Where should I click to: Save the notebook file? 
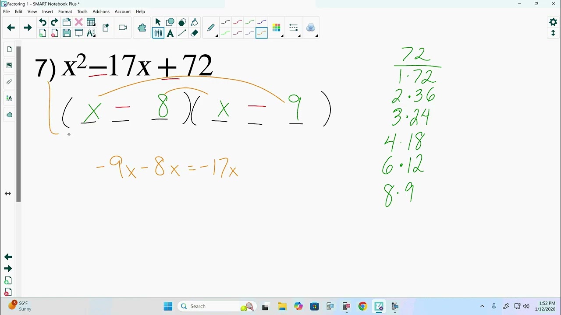tap(67, 33)
